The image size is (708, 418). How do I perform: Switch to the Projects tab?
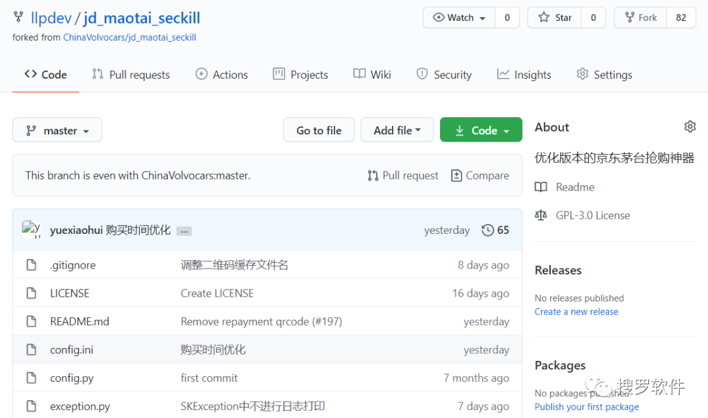coord(300,75)
